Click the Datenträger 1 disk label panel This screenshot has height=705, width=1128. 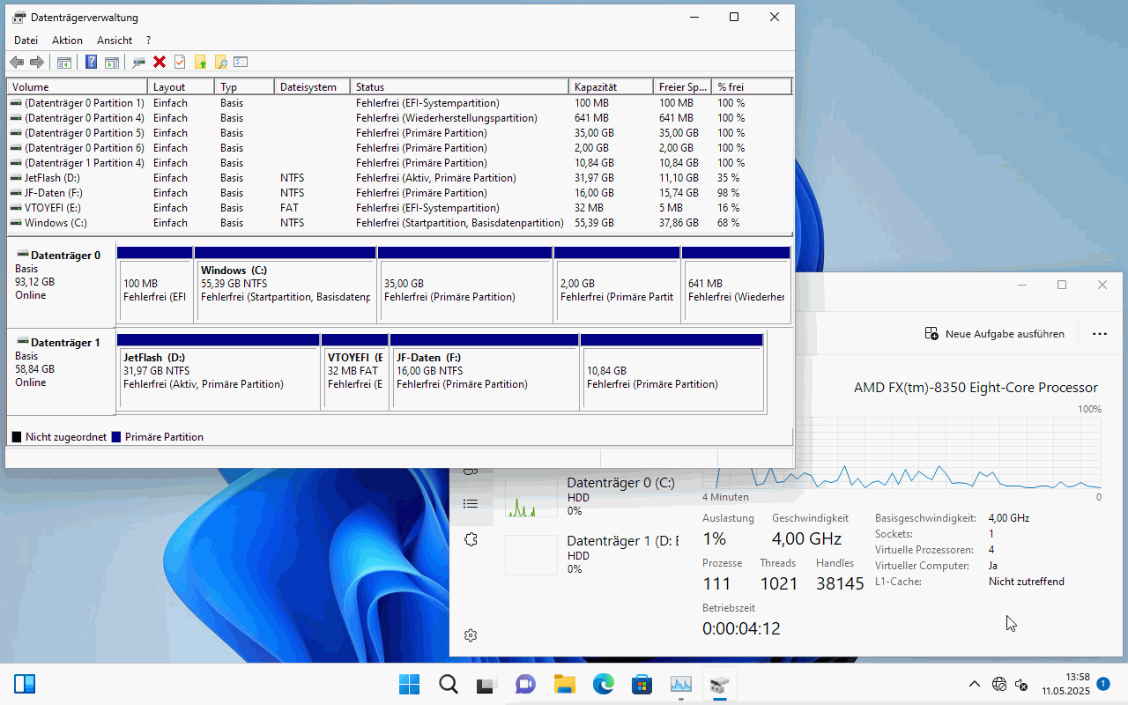point(61,371)
